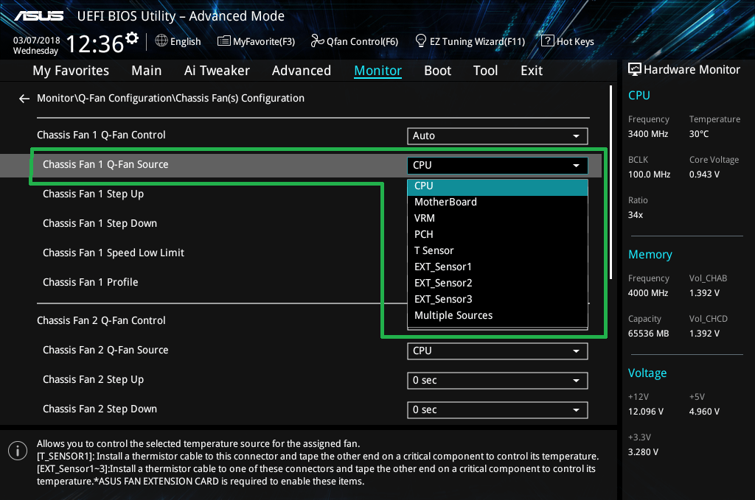Choose Multiple Sources option

click(498, 316)
